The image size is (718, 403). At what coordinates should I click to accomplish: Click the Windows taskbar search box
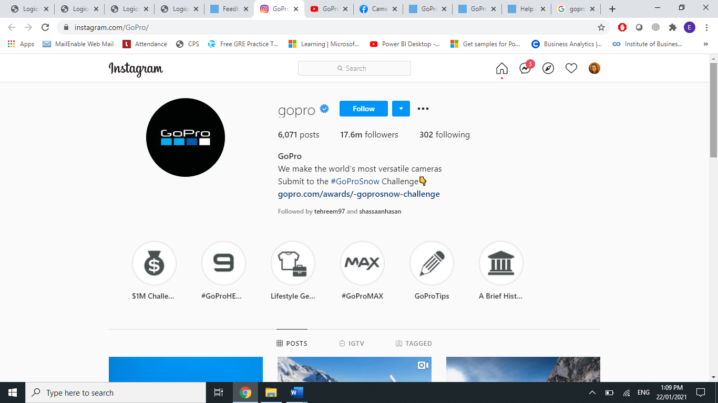tap(116, 393)
